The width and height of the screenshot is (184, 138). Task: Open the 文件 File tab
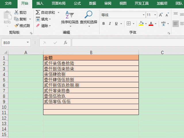pyautogui.click(x=8, y=3)
